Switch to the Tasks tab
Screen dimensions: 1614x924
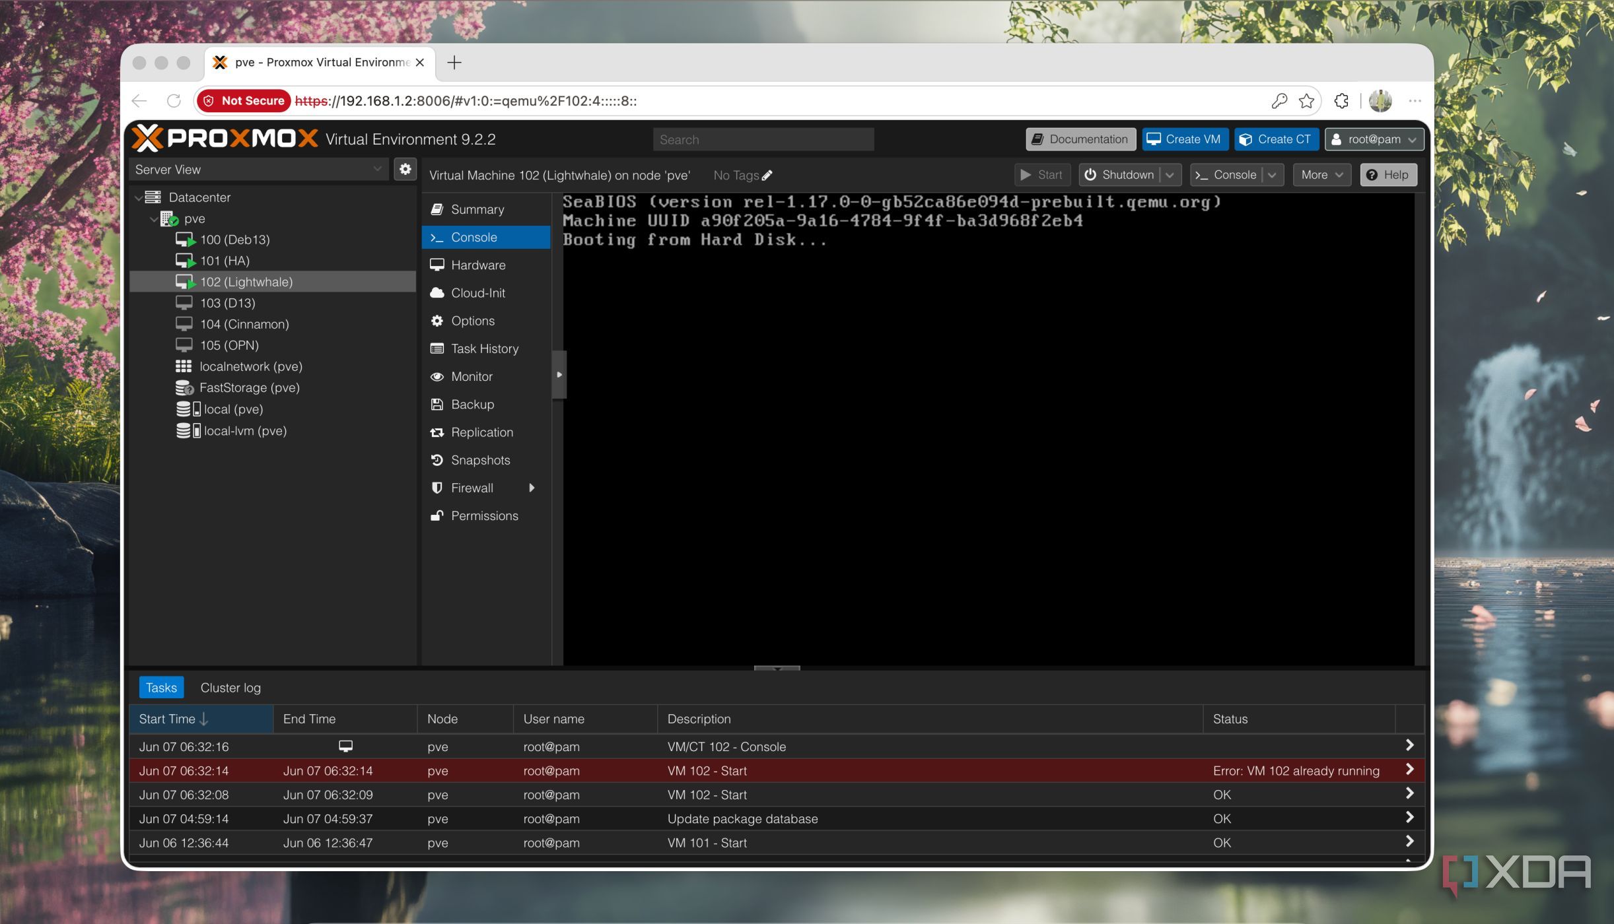tap(161, 688)
